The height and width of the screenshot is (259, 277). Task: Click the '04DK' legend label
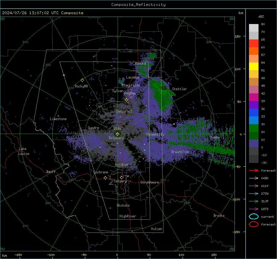[265, 178]
